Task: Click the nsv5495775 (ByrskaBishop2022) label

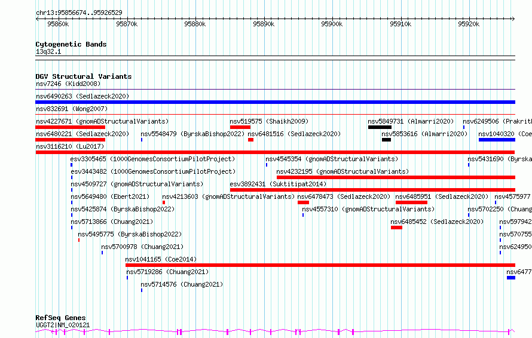Action: point(130,234)
